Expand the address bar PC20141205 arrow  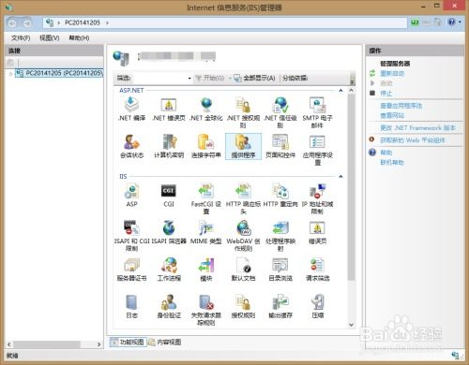click(107, 22)
